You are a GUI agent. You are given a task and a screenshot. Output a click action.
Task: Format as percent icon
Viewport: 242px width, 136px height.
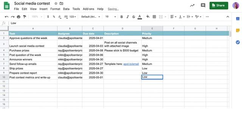(54, 17)
